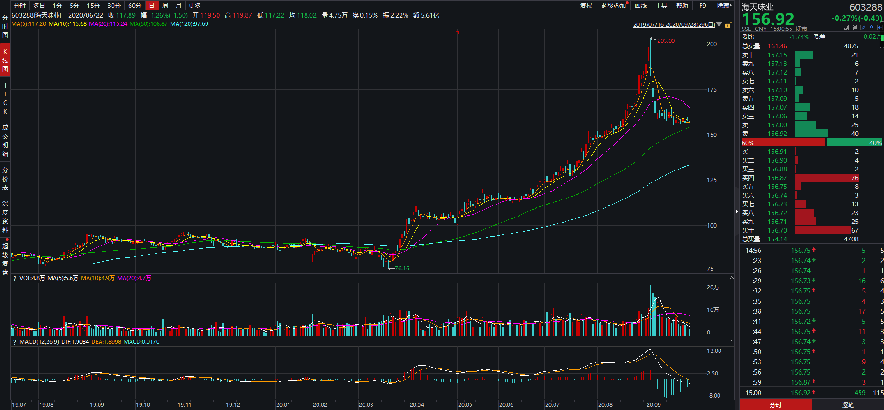Open the 帮助 help menu

tap(682, 6)
